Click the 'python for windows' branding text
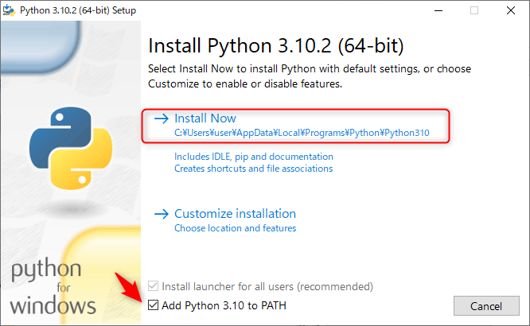 click(x=53, y=286)
